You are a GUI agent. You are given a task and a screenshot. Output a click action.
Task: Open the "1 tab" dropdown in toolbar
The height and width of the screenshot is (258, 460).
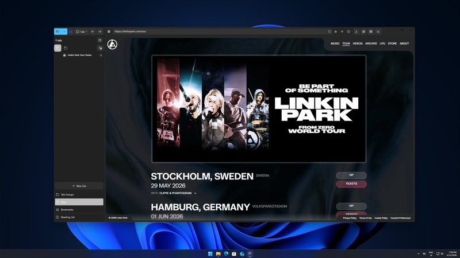click(82, 32)
